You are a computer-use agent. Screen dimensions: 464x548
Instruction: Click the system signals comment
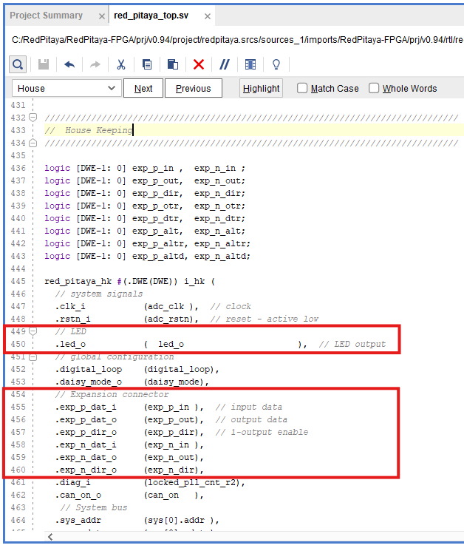98,294
